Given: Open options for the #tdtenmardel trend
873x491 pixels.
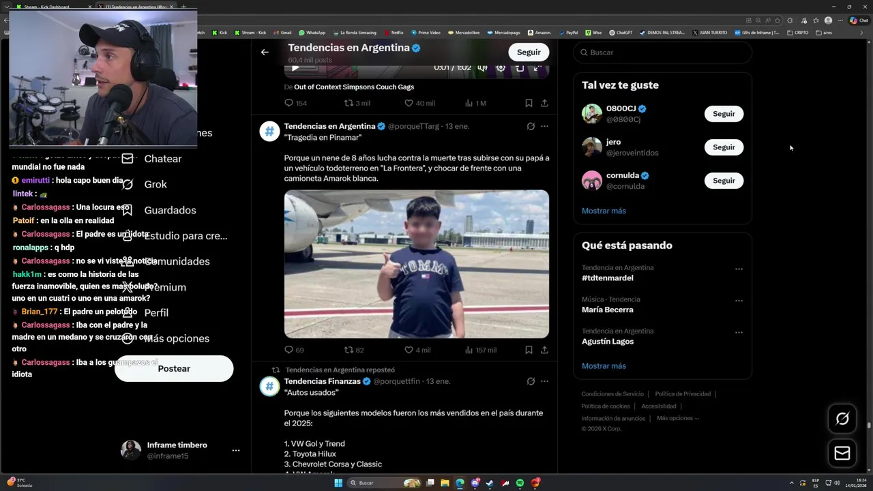Looking at the screenshot, I should [739, 269].
